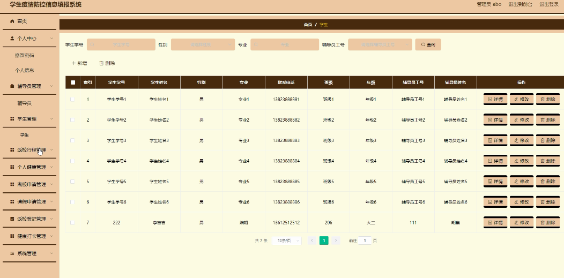Click the magnifier icon in 学生学号 search field
Image resolution: width=564 pixels, height=278 pixels.
[x=92, y=45]
